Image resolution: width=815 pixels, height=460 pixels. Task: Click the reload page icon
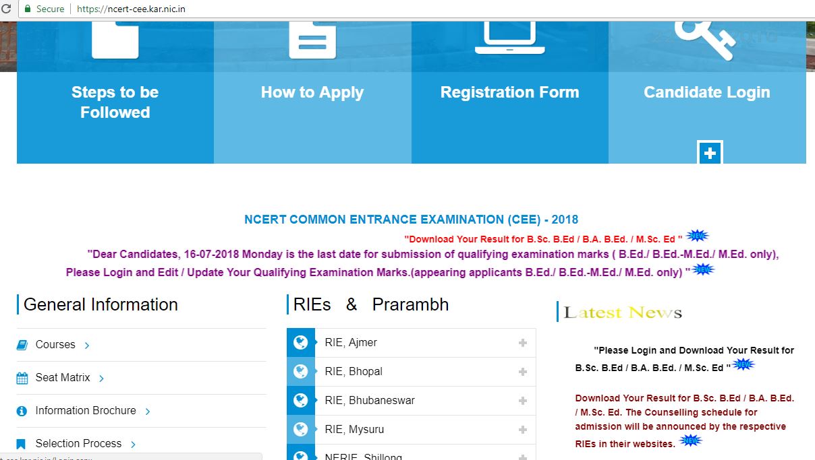[7, 9]
